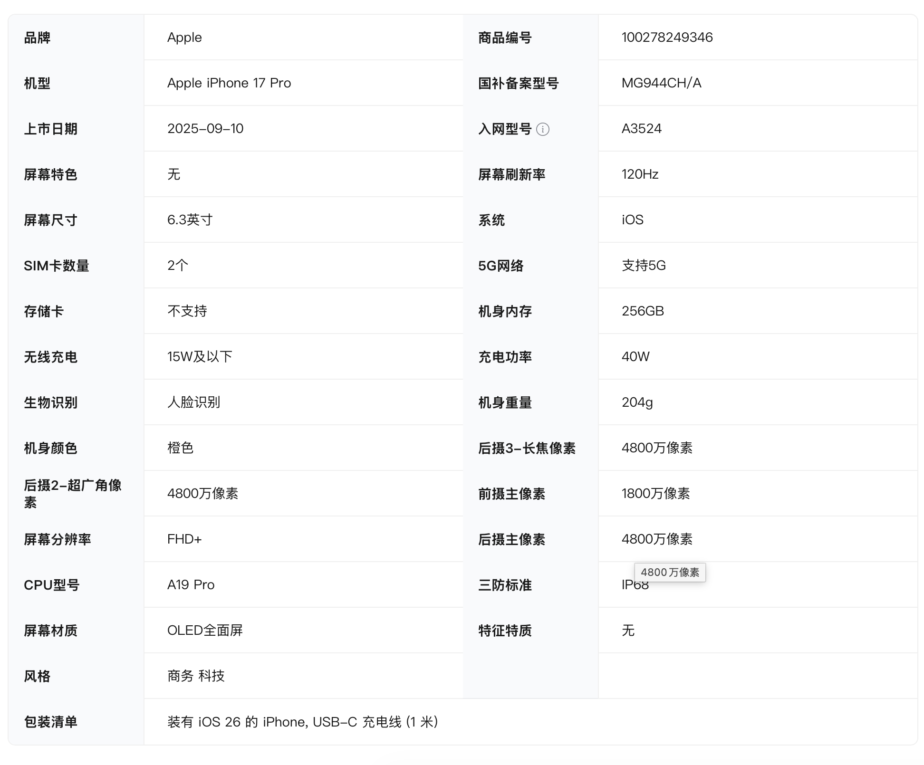Click the FHD+ screen resolution value

[184, 539]
